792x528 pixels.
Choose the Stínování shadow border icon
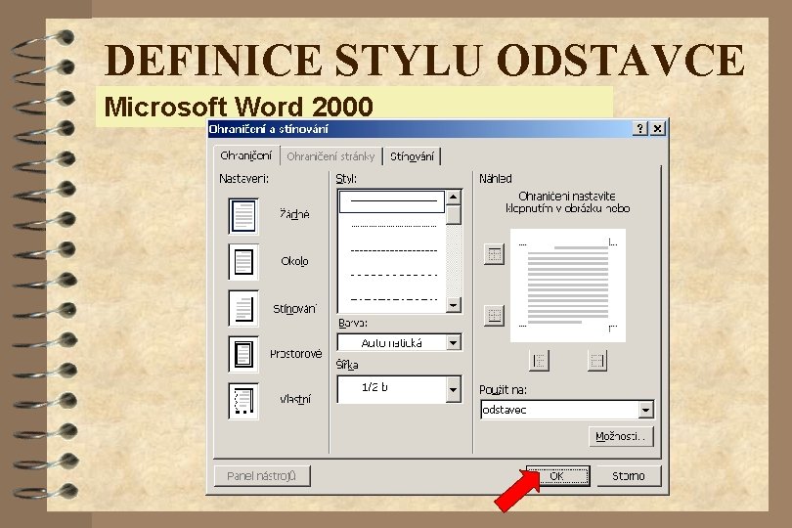pyautogui.click(x=243, y=308)
